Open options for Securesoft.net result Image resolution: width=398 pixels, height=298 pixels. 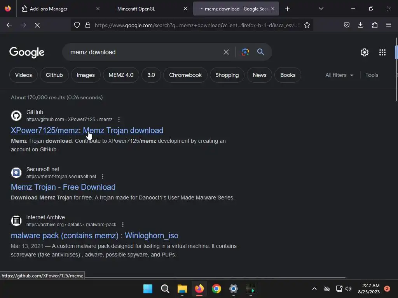pos(102,177)
